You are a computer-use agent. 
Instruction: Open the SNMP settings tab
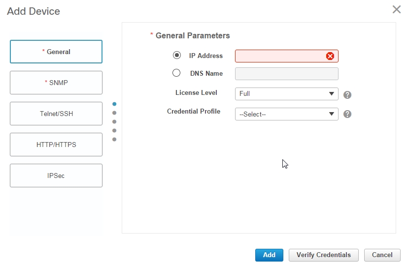click(x=56, y=83)
